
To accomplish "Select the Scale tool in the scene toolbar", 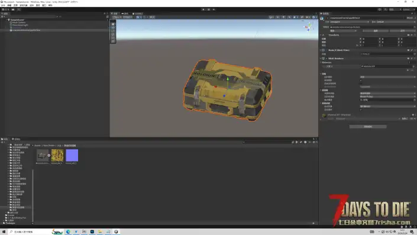I will tap(113, 34).
